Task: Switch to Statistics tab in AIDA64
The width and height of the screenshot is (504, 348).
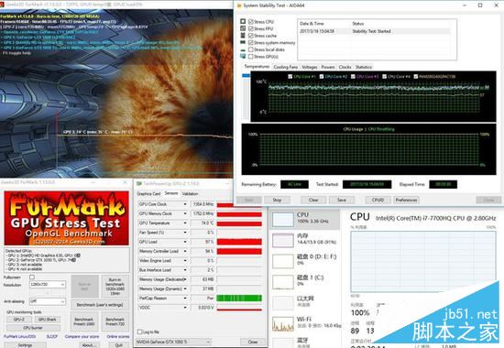Action: pos(364,67)
